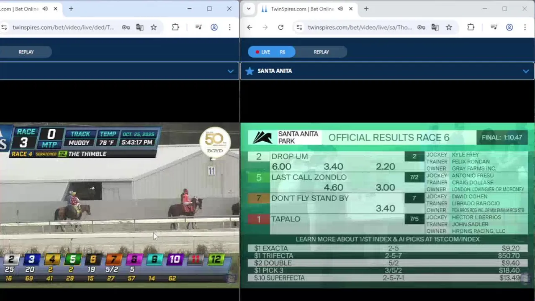Open profile icon in left window

(x=214, y=28)
